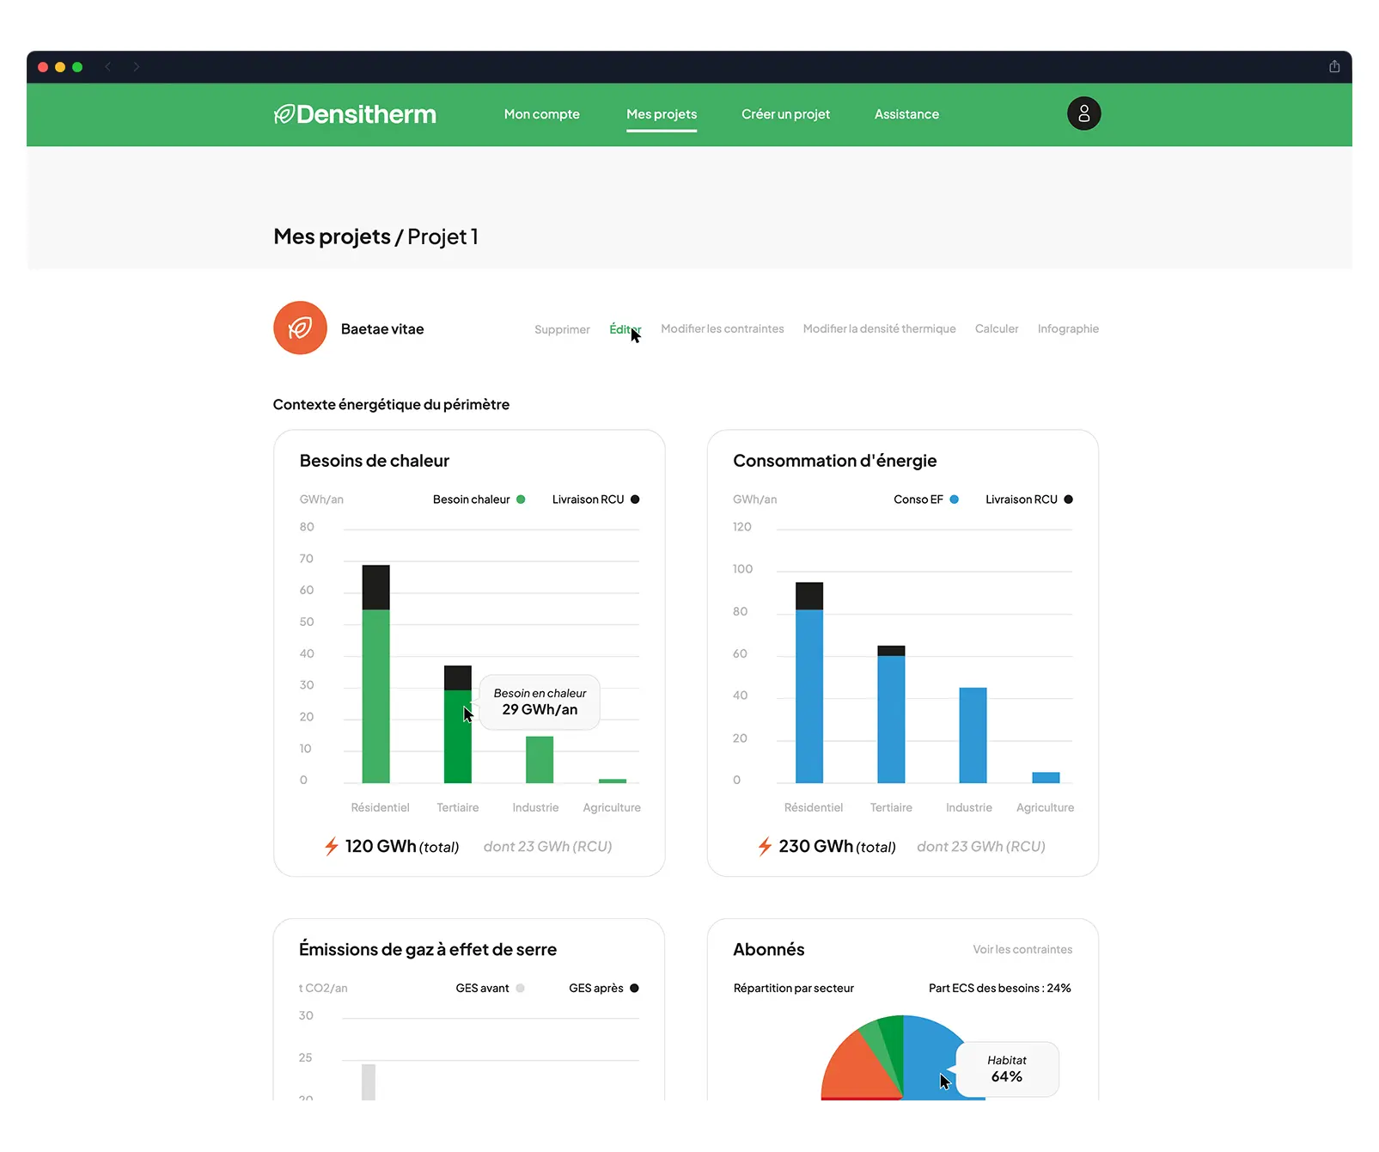Click the share icon in the title bar
Image resolution: width=1379 pixels, height=1152 pixels.
1333,66
